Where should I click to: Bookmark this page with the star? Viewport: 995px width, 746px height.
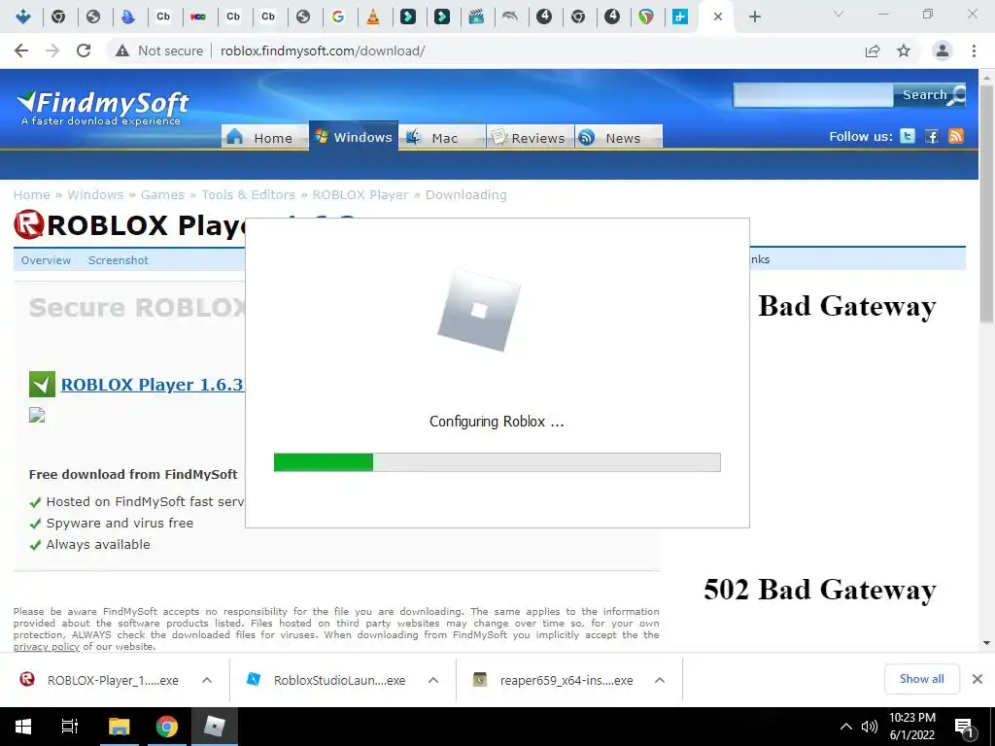(904, 51)
